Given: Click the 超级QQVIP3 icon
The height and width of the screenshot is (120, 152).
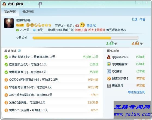Looking at the screenshot, I should [109, 78].
